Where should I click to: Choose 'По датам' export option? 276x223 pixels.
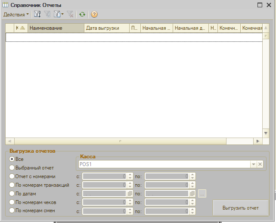(x=12, y=194)
